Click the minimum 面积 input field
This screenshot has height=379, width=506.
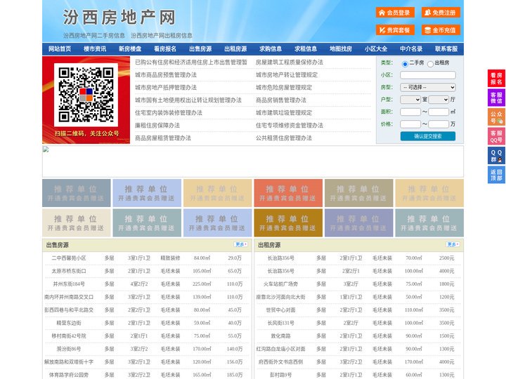410,112
